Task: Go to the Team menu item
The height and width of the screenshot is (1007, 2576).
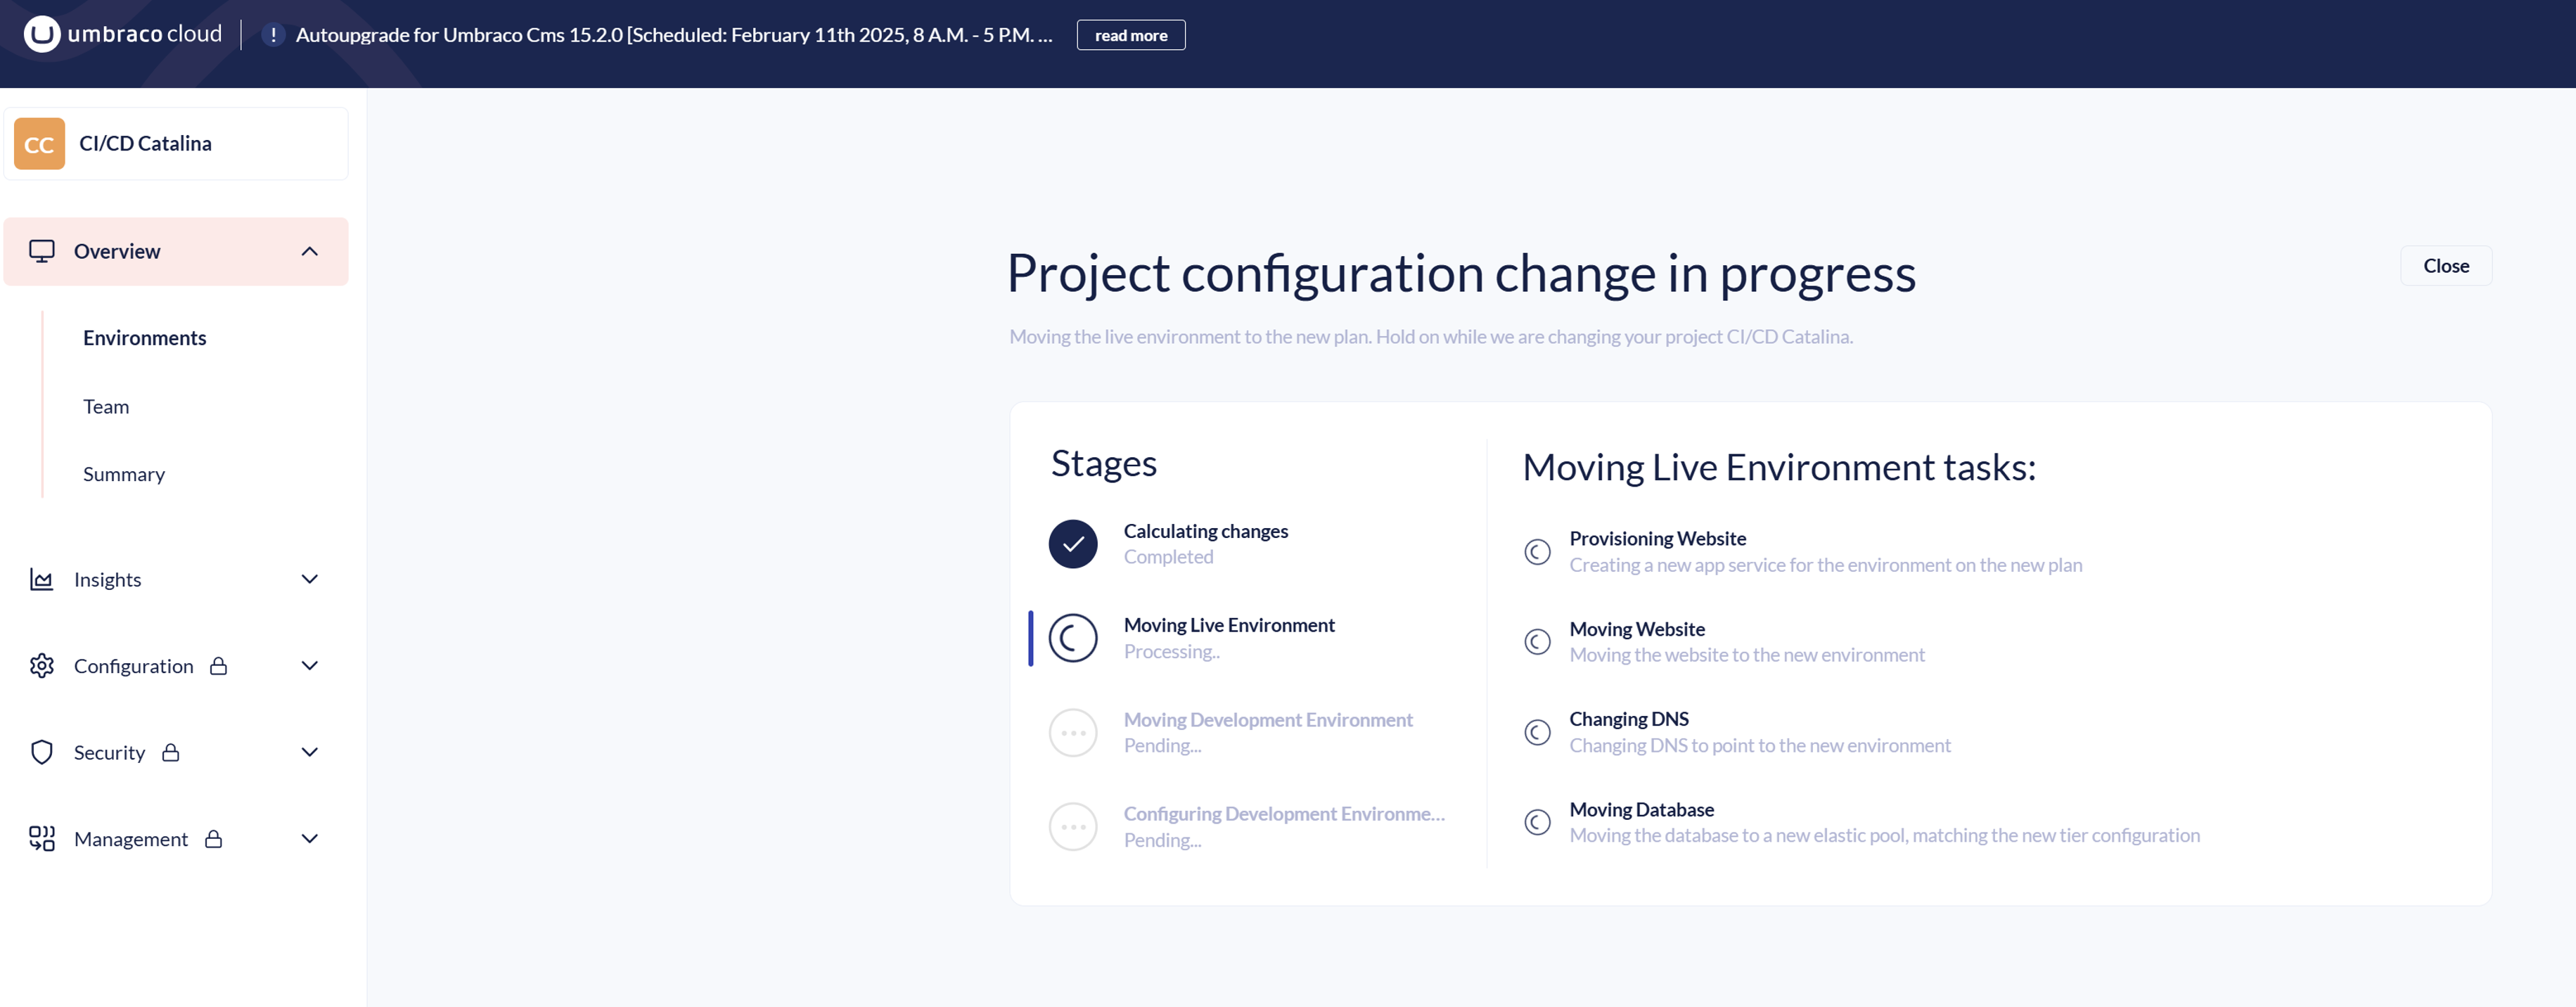Action: tap(106, 407)
